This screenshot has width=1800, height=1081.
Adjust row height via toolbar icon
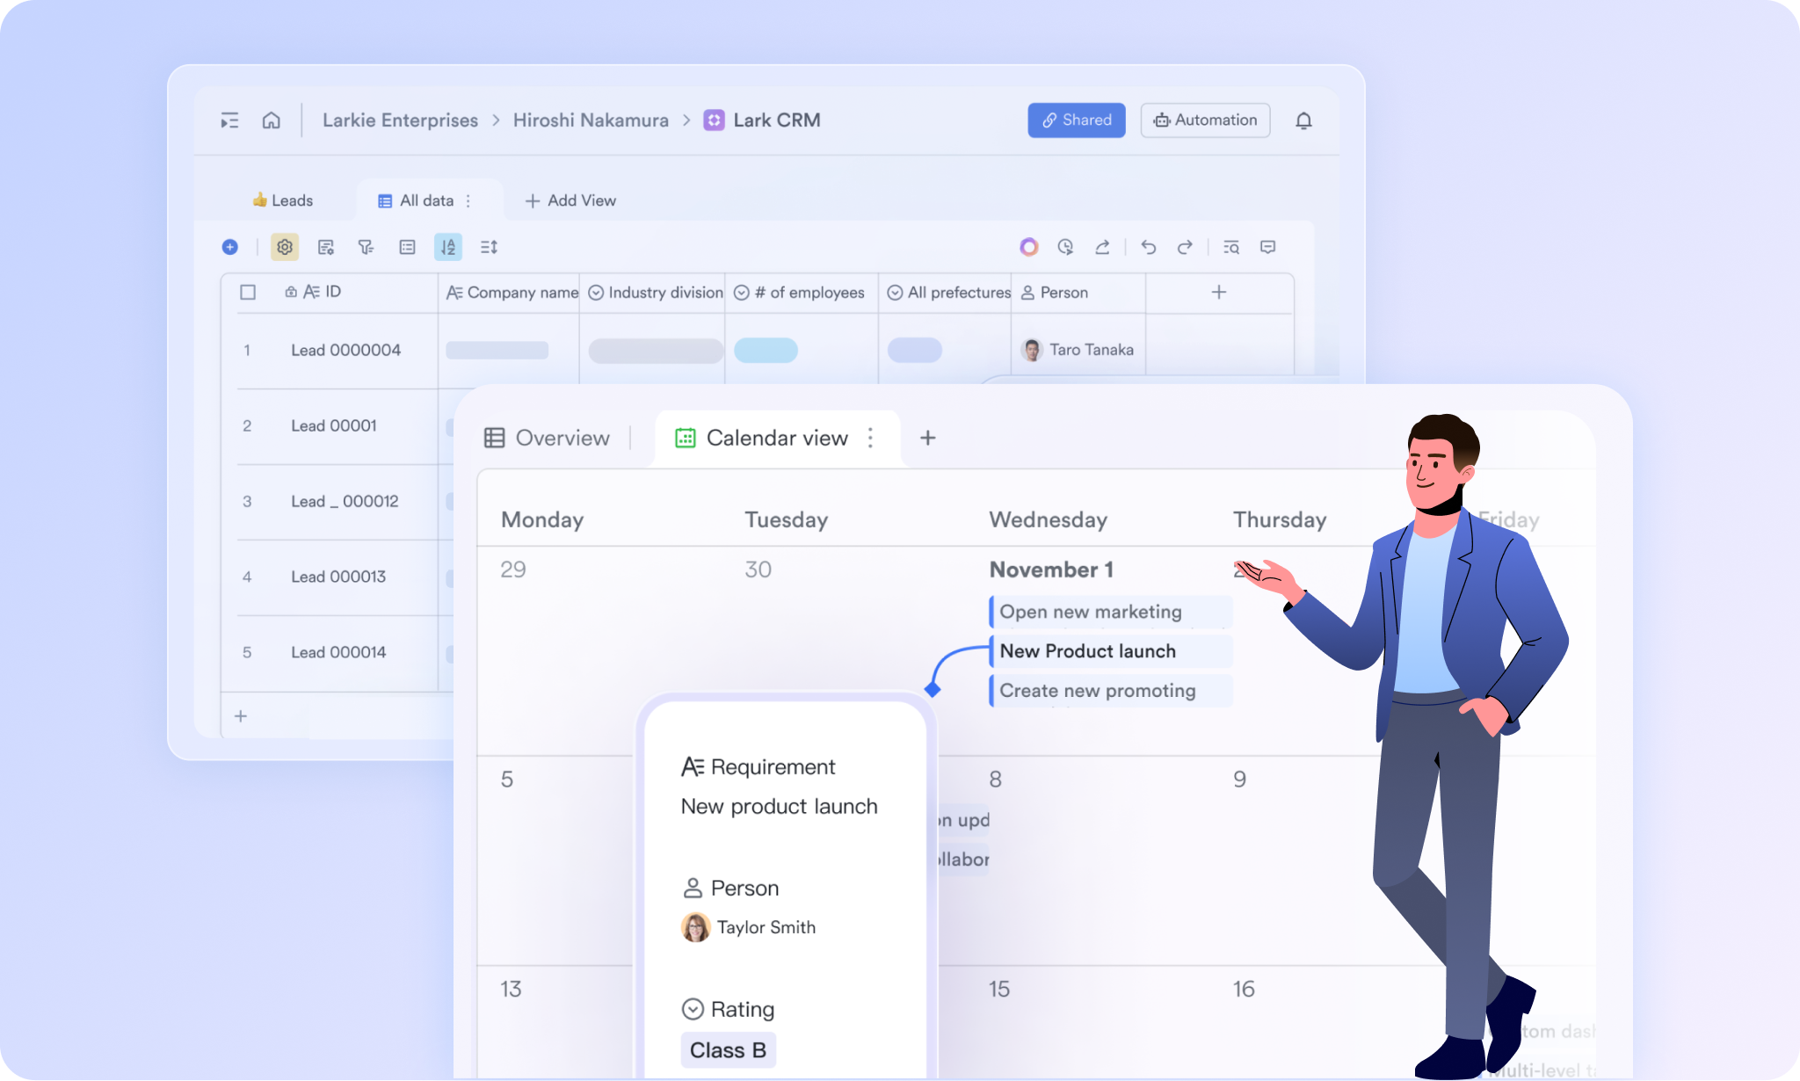(x=490, y=247)
